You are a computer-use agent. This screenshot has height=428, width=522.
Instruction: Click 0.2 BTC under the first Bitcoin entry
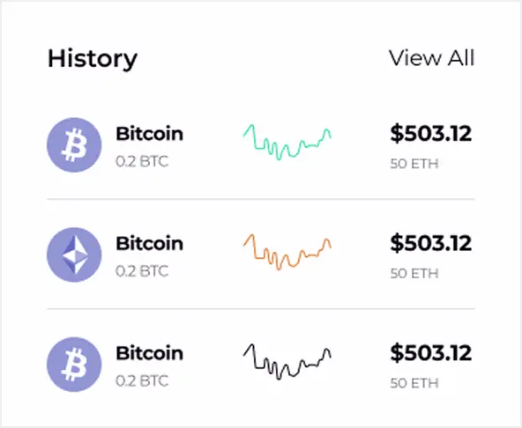coord(142,162)
